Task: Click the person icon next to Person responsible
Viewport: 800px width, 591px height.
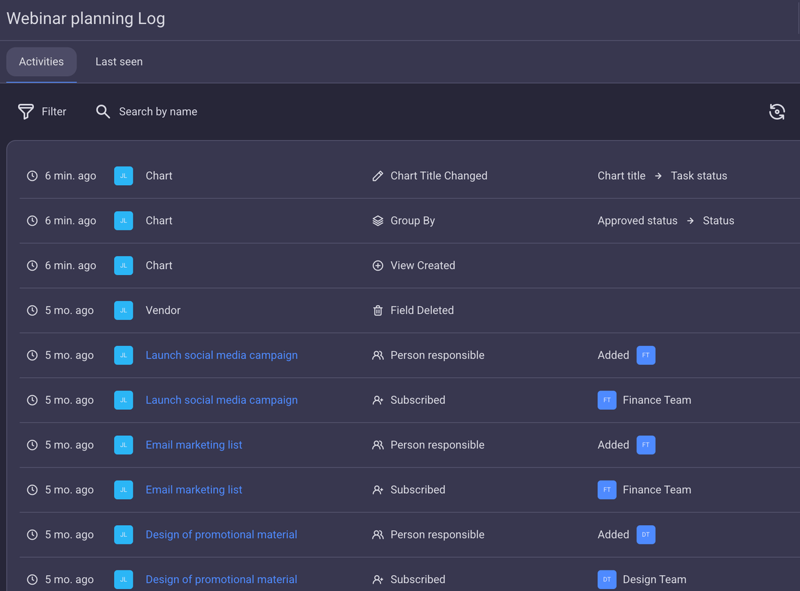Action: 378,354
